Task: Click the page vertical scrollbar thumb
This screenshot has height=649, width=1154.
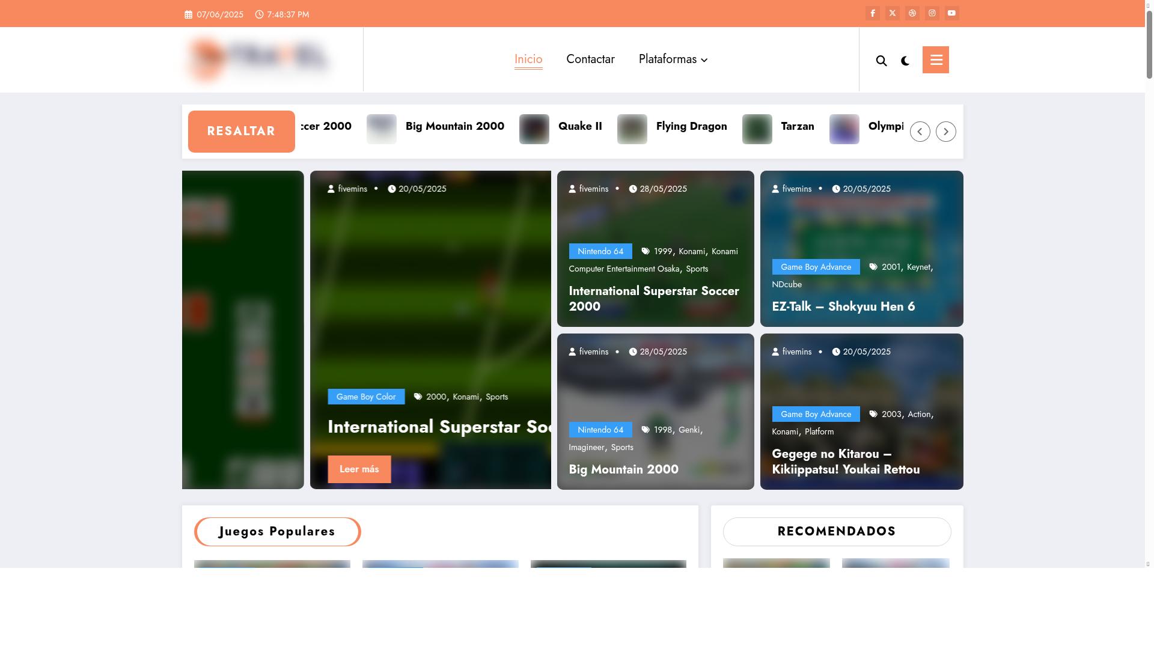Action: [1149, 45]
